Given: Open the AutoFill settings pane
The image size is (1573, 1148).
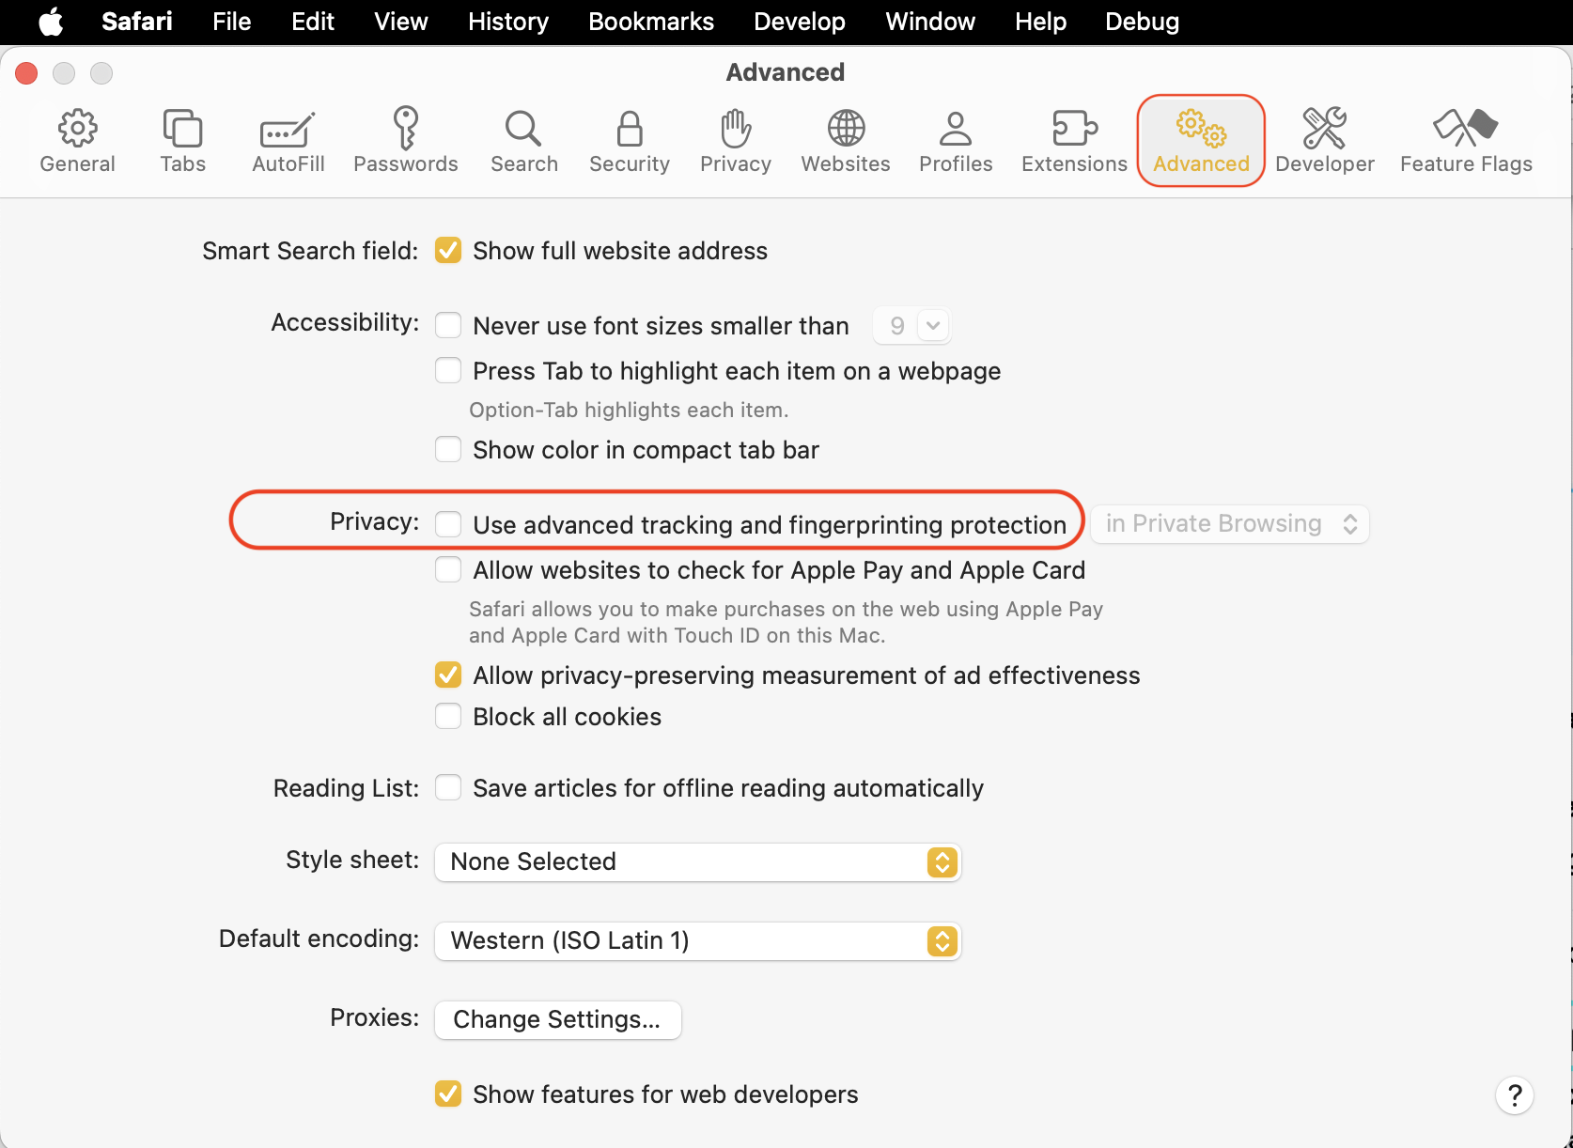Looking at the screenshot, I should pos(288,142).
